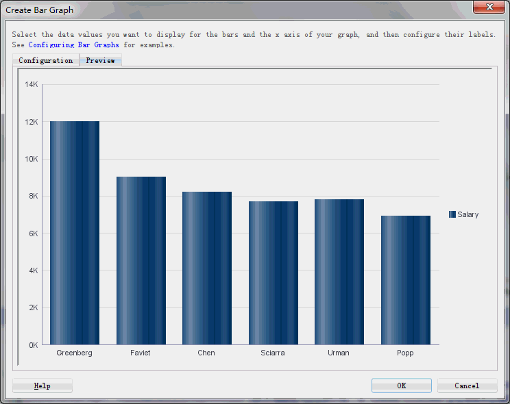
Task: Click the Popp x-axis label
Action: point(405,353)
